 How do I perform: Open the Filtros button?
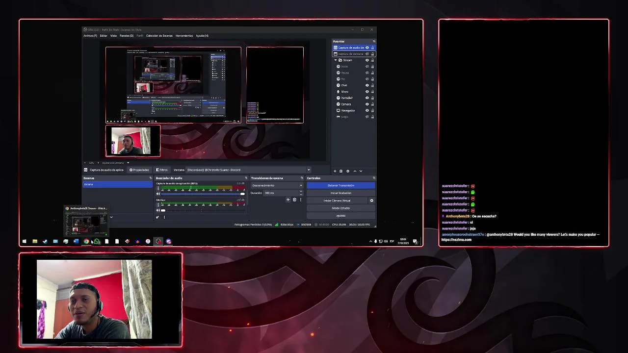[163, 170]
